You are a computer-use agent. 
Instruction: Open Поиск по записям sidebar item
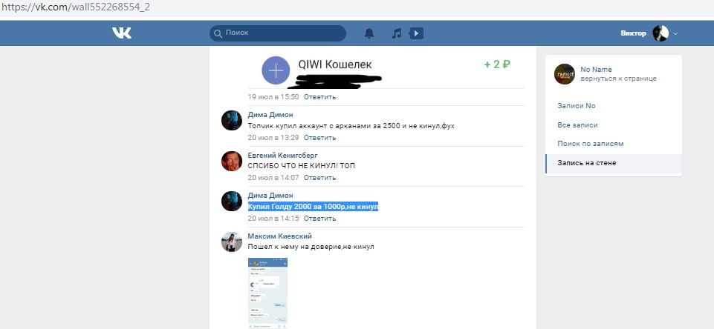click(590, 144)
